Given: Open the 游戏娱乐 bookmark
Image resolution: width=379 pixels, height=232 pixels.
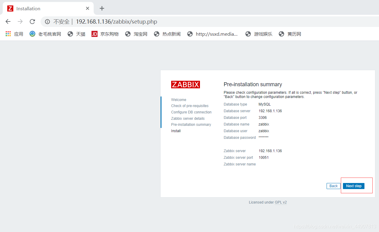Looking at the screenshot, I should 259,34.
